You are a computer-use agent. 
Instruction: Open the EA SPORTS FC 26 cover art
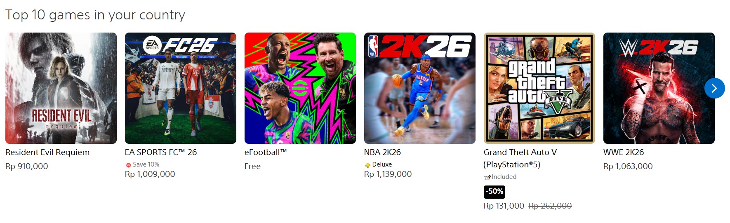tap(181, 88)
